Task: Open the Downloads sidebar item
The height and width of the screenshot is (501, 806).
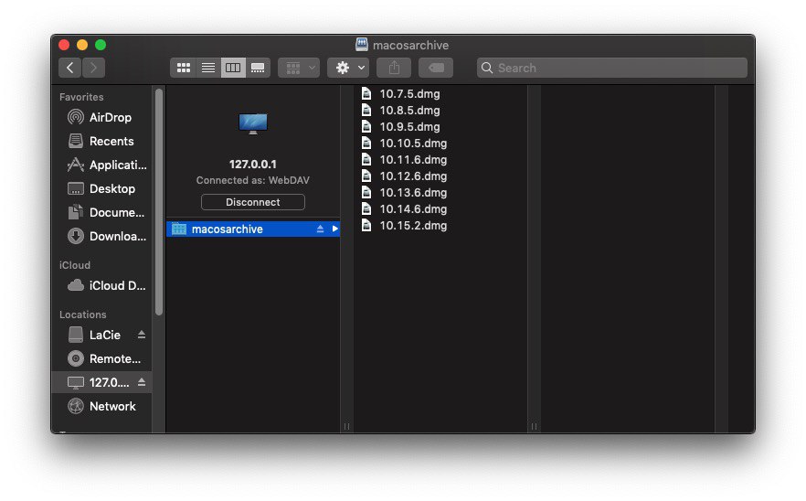Action: click(101, 236)
